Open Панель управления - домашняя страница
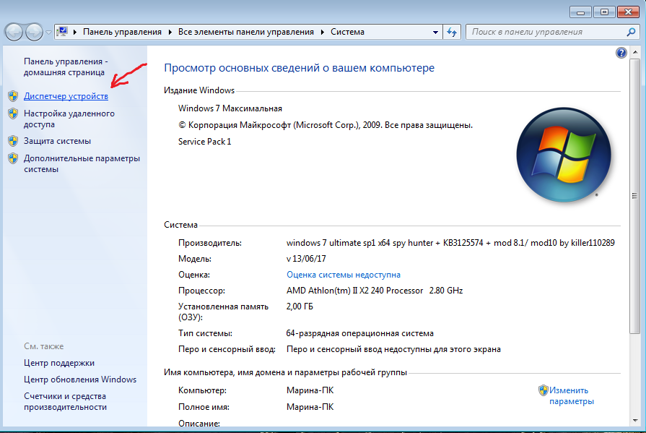 [x=66, y=67]
